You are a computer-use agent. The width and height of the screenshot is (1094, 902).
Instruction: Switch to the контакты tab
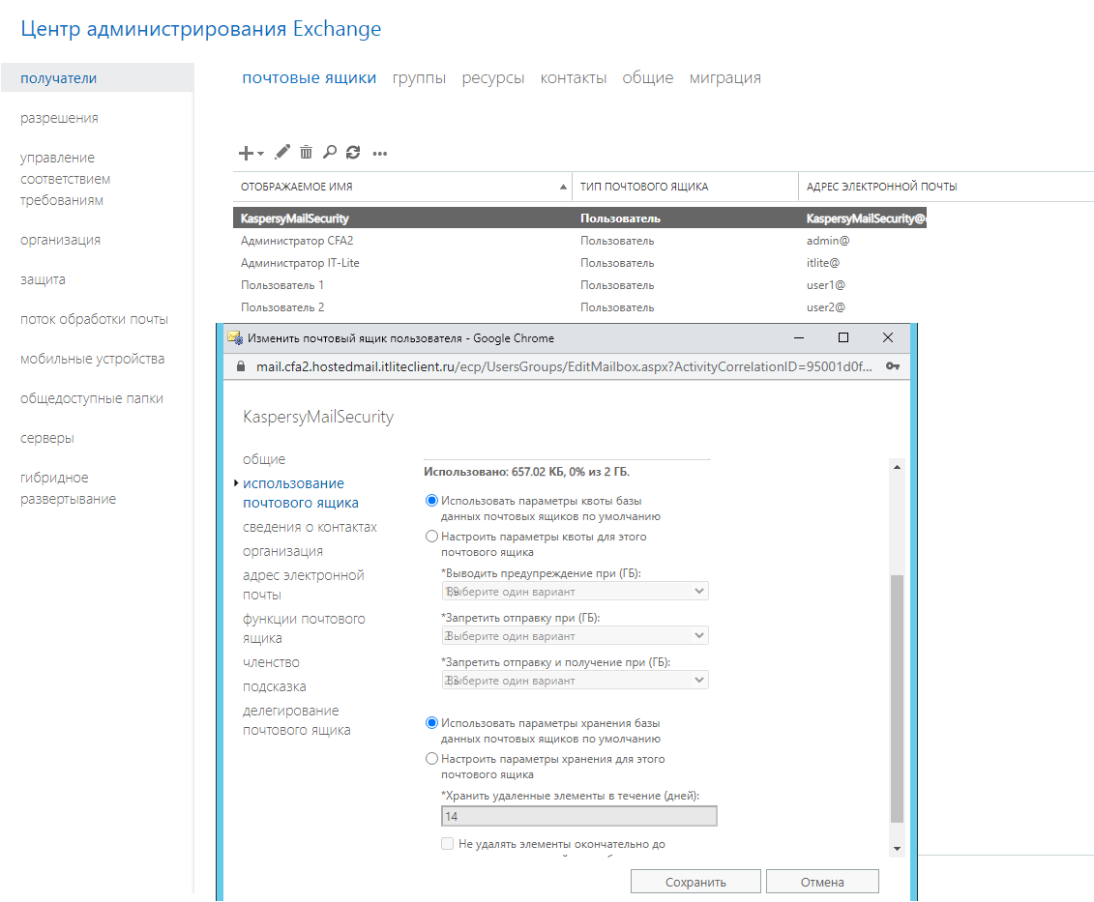[573, 78]
